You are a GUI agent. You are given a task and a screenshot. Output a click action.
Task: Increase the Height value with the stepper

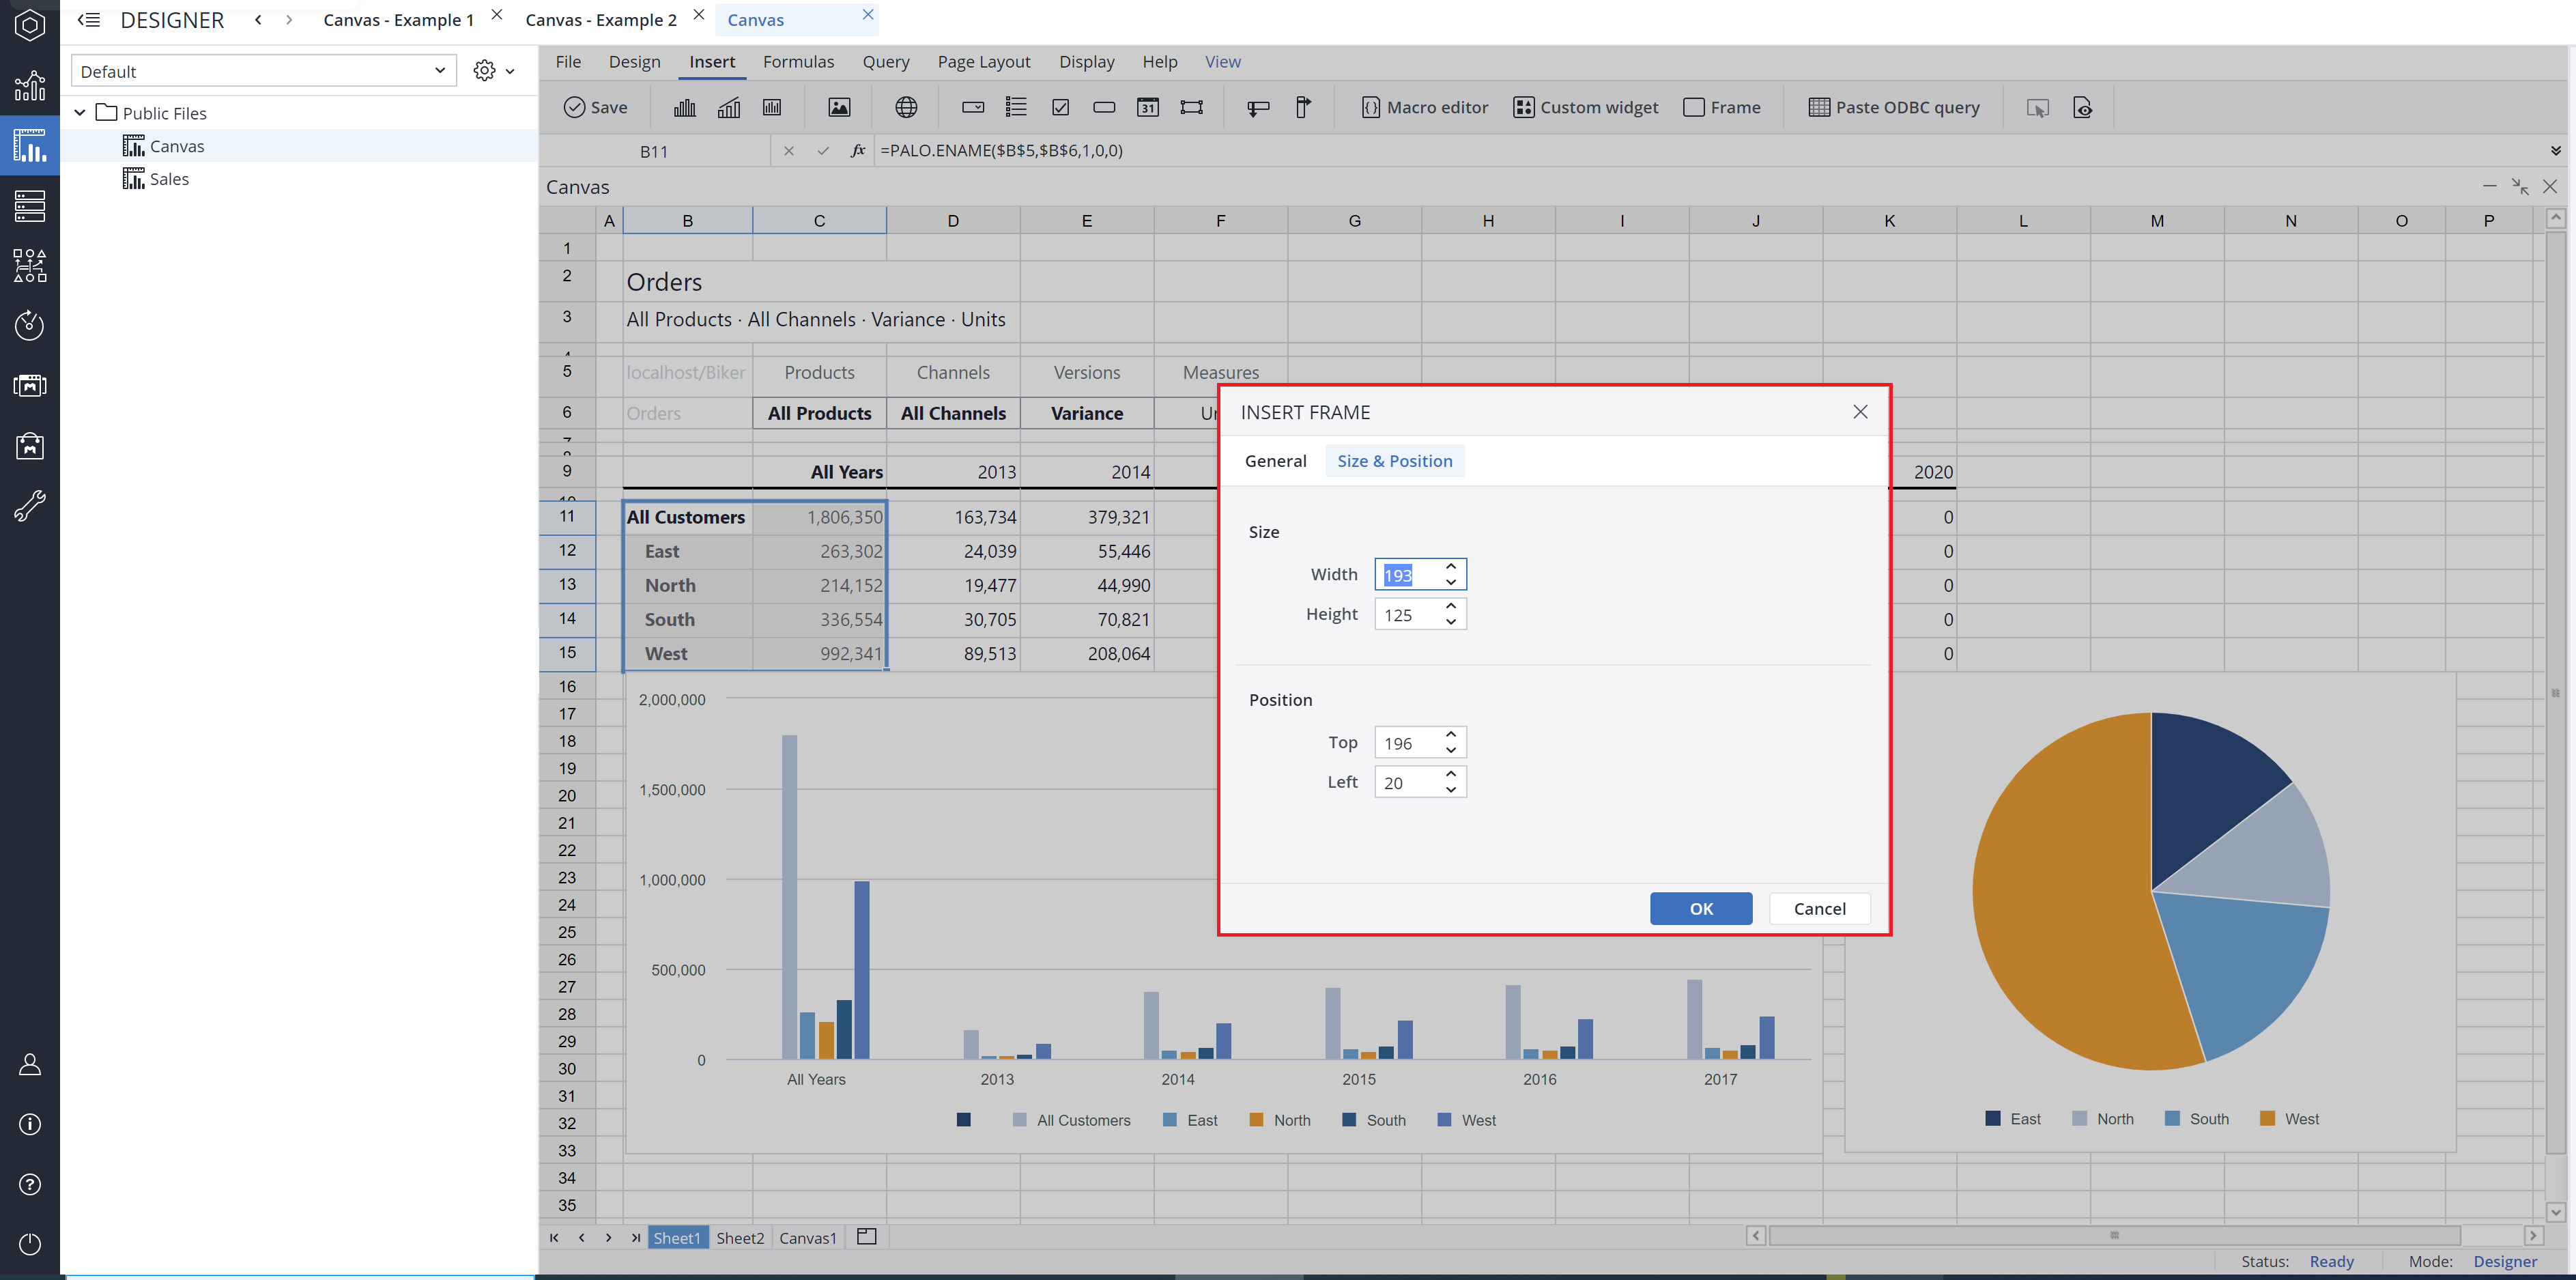coord(1451,607)
